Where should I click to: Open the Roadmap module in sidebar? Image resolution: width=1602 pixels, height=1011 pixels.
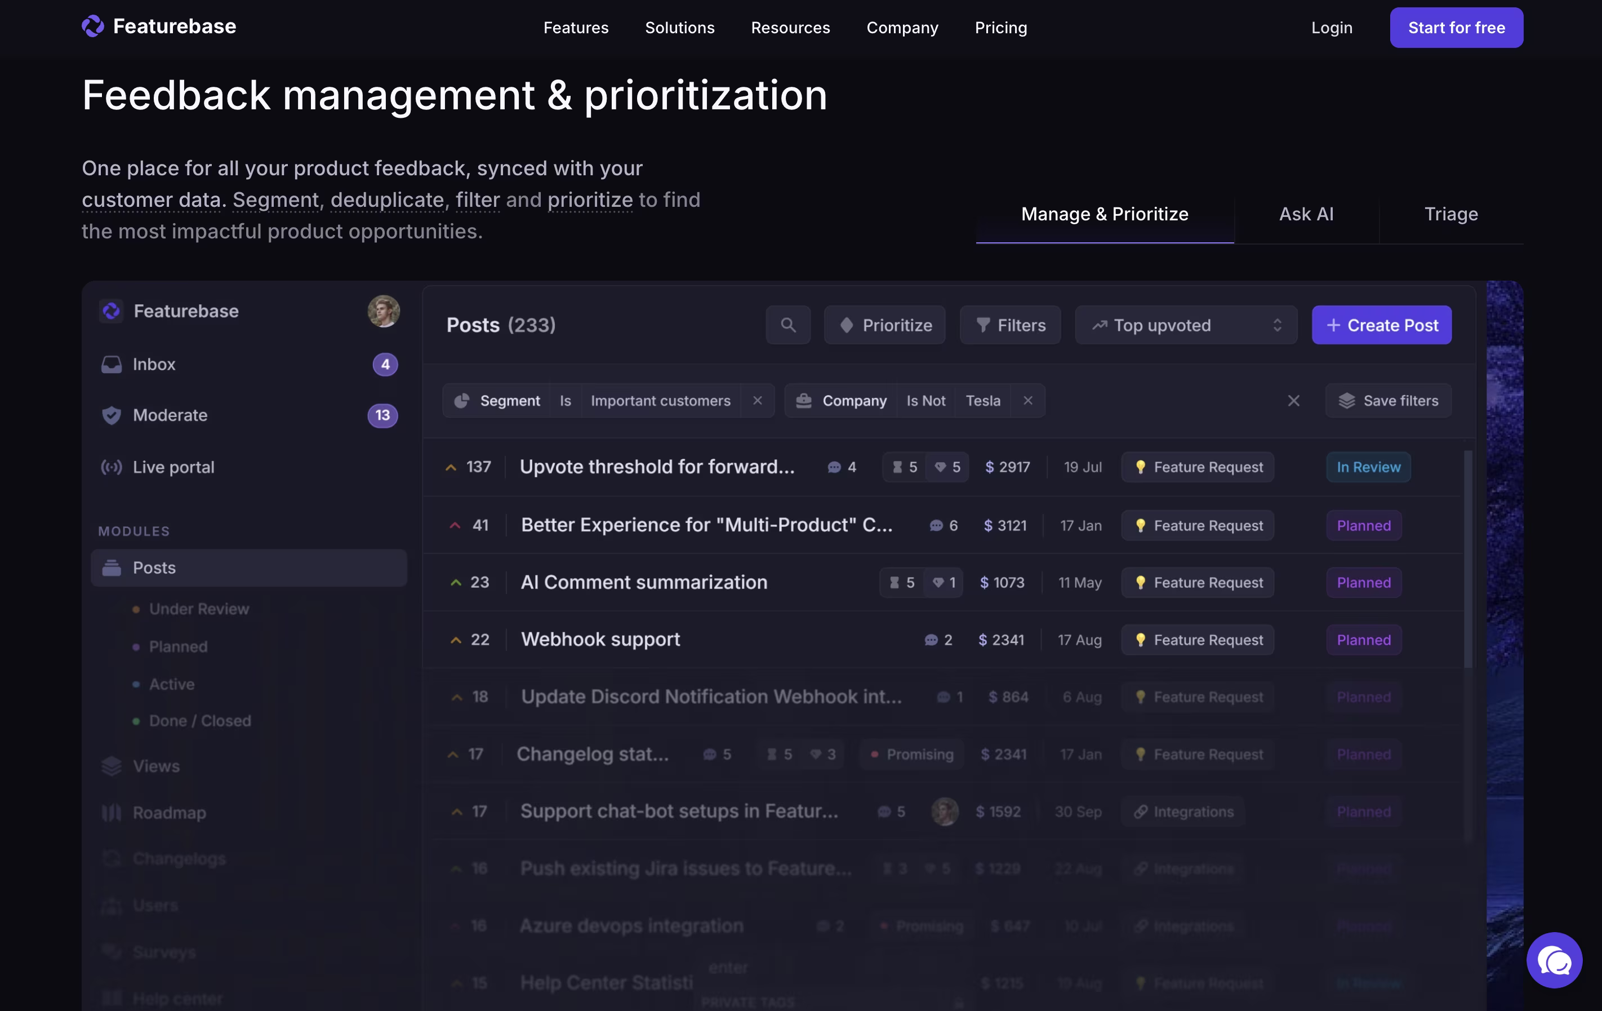170,812
